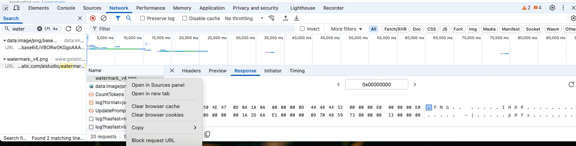Open the Preview tab of request
Viewport: 576px width, 146px height.
217,70
